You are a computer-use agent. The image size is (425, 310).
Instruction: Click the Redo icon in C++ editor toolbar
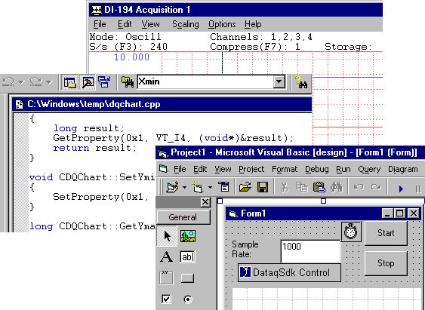(35, 81)
